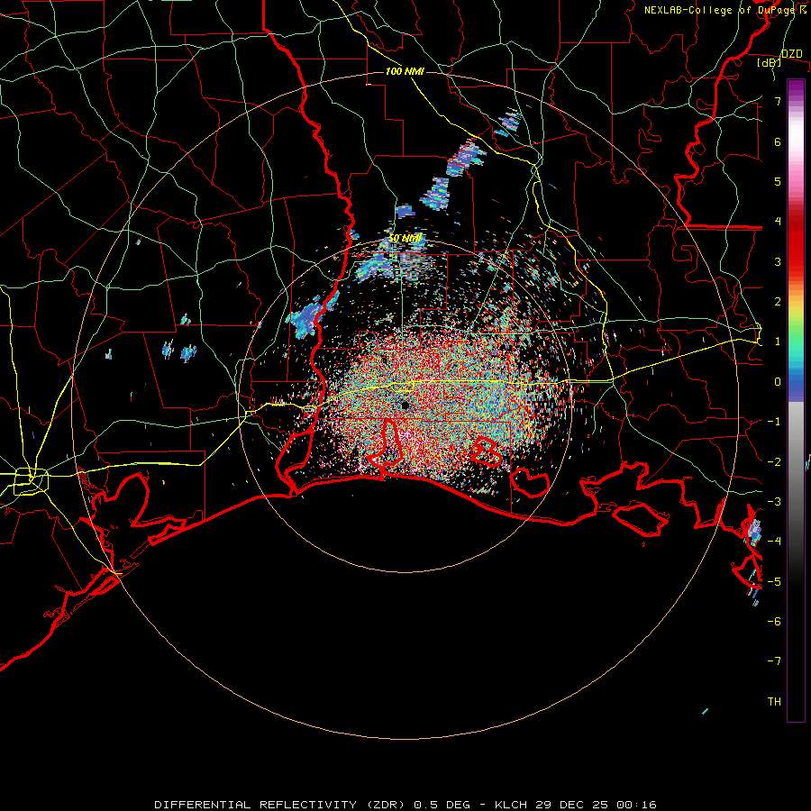The height and width of the screenshot is (811, 811).
Task: Click the -4 scale label
Action: [x=774, y=542]
